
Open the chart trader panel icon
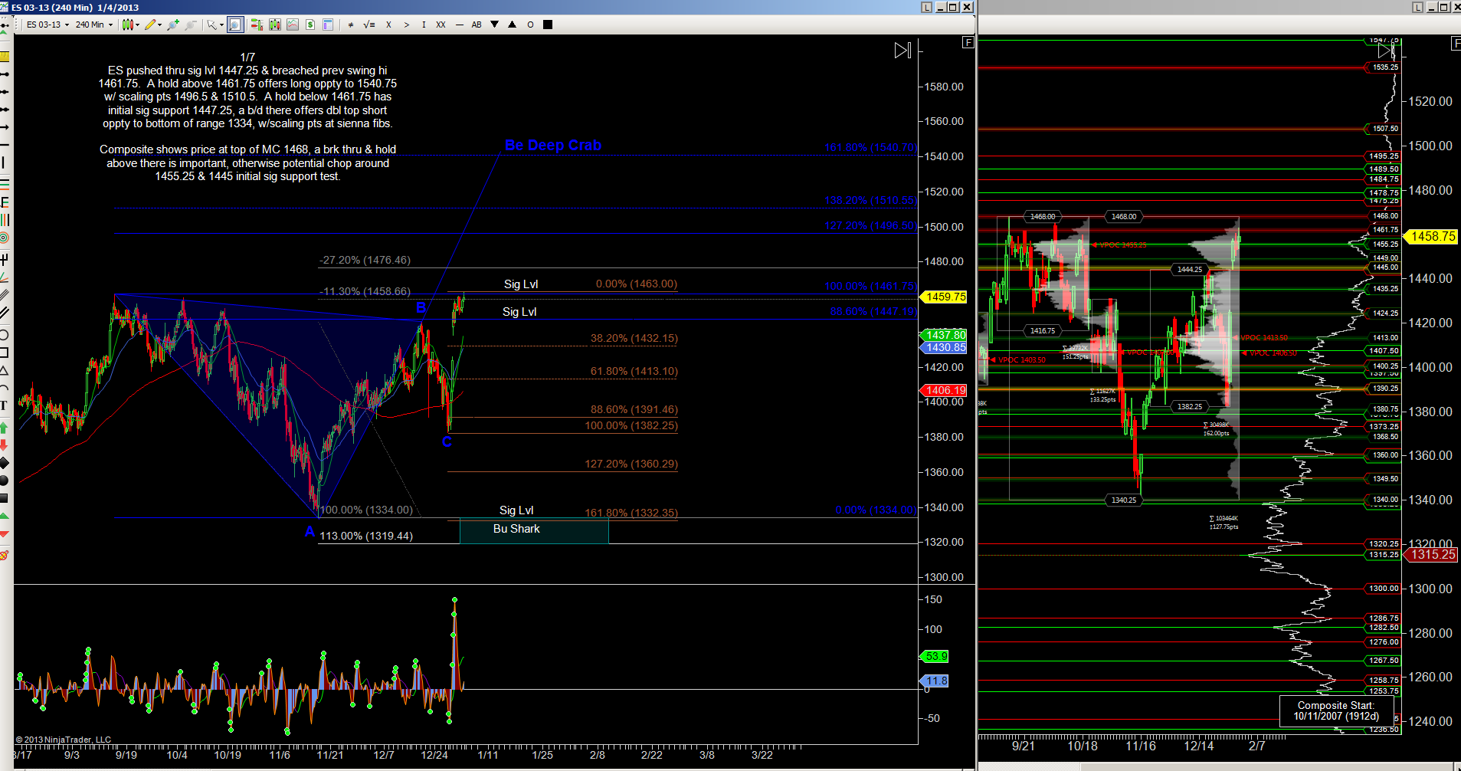257,25
